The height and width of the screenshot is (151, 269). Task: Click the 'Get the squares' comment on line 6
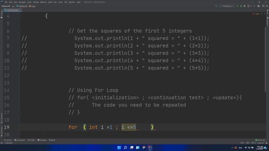[x=130, y=31]
